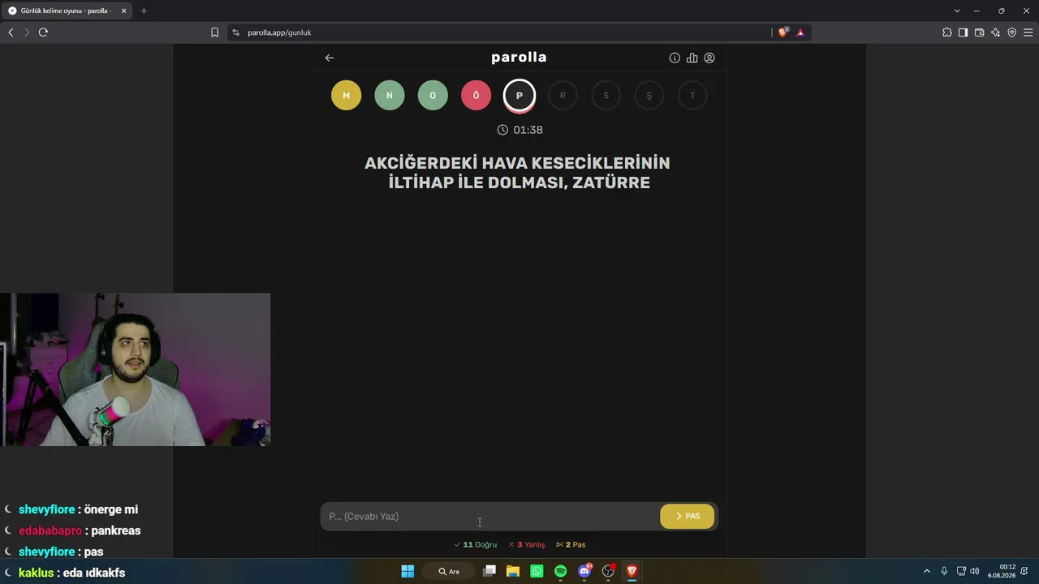Expand the hidden system tray icons
Image resolution: width=1039 pixels, height=584 pixels.
[x=926, y=571]
